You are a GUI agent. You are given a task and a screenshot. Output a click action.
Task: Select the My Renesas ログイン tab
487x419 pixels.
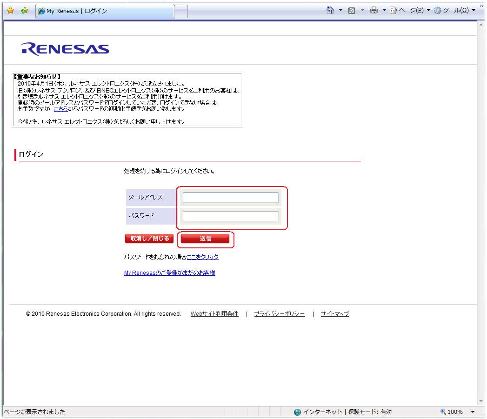pos(104,11)
